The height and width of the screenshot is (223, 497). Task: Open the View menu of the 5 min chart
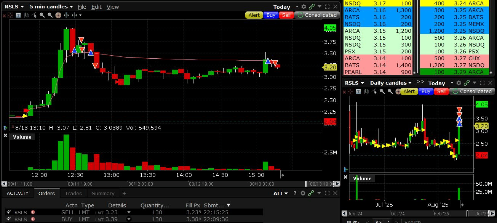[x=112, y=7]
